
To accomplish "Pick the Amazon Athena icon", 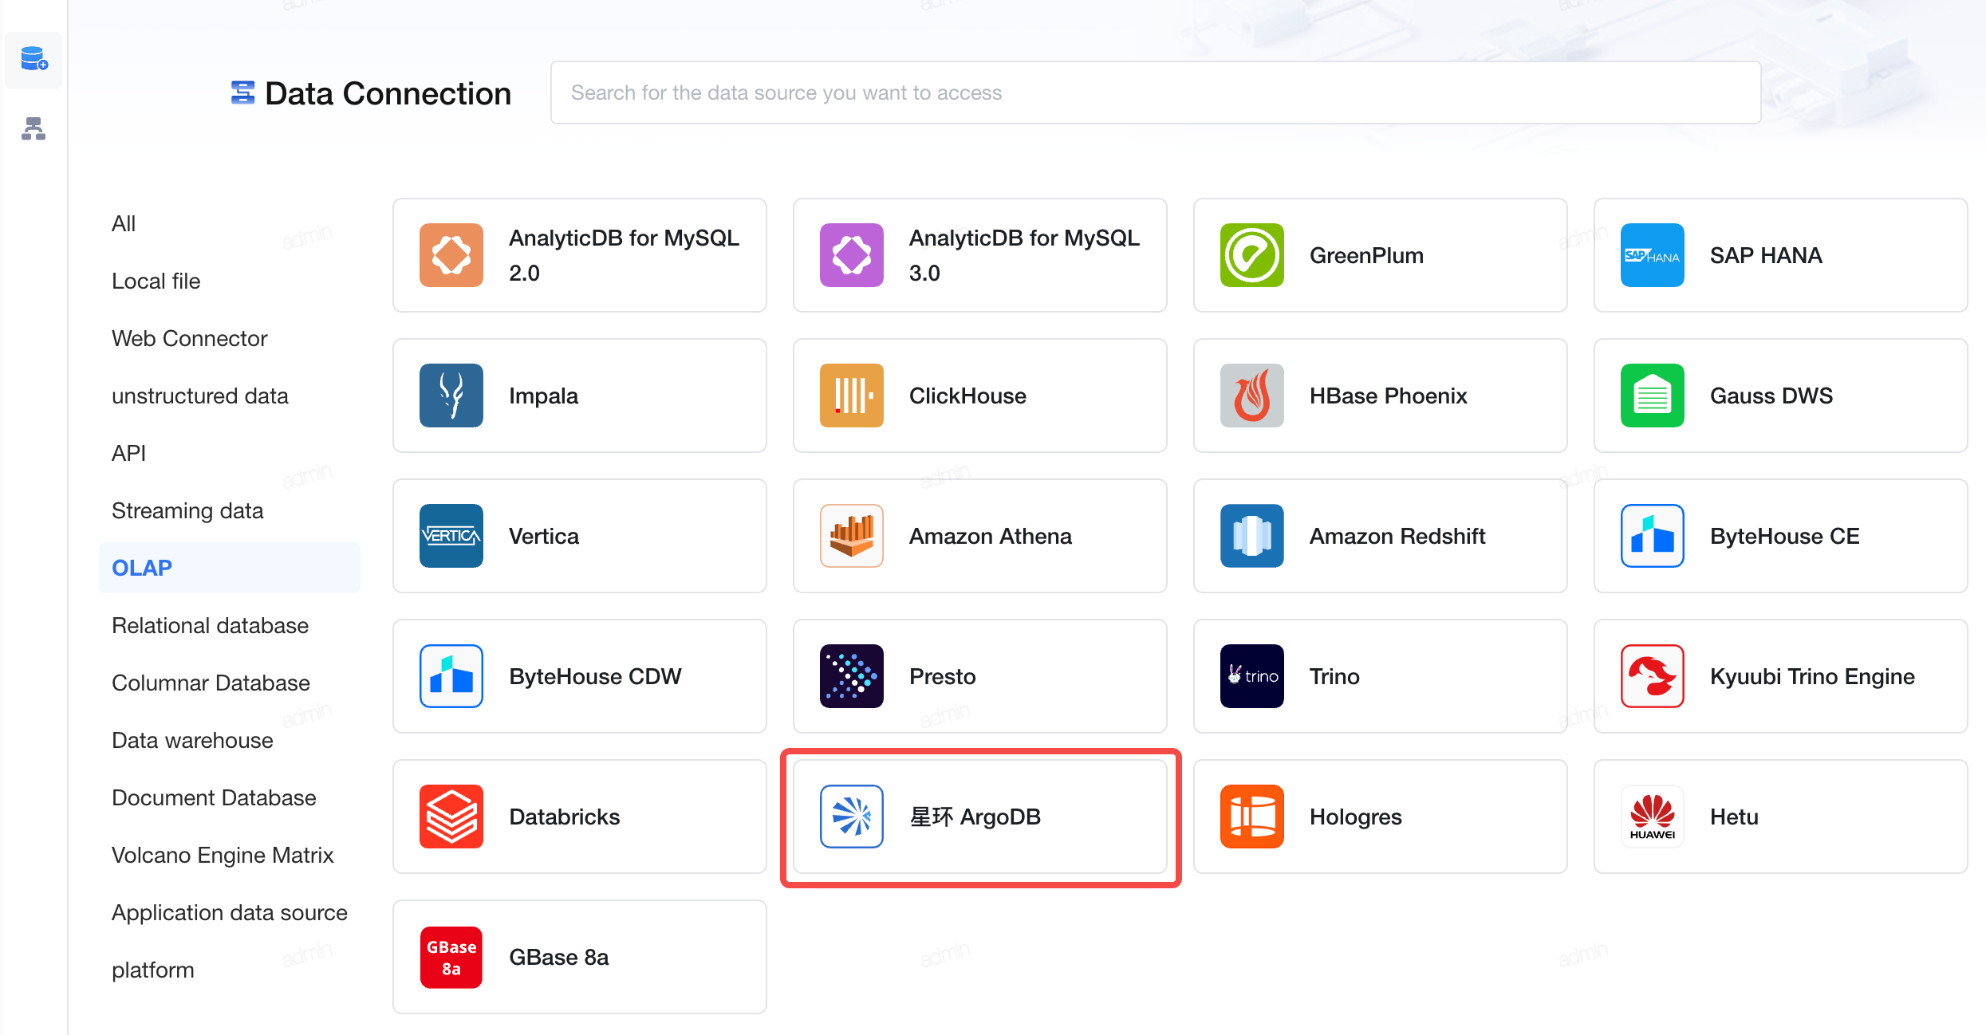I will click(x=851, y=536).
